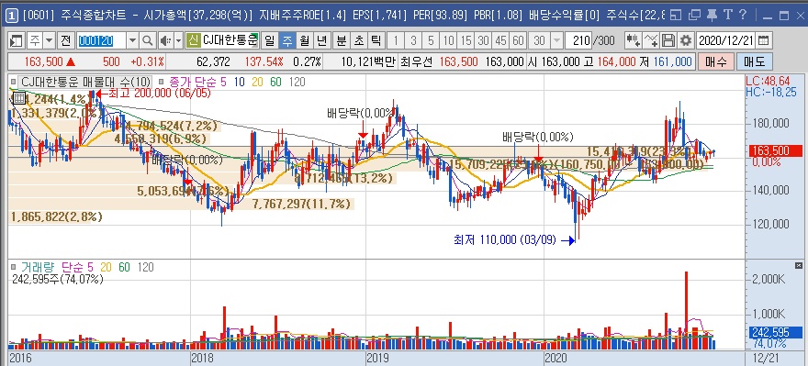The width and height of the screenshot is (808, 366).
Task: Select the 15 interval button
Action: (466, 40)
